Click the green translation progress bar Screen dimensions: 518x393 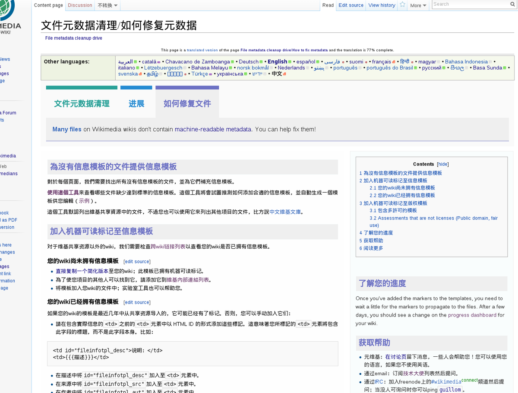coord(81,87)
